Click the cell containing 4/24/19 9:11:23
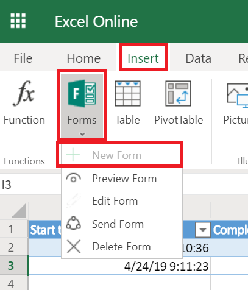The height and width of the screenshot is (290, 248). coord(120,266)
